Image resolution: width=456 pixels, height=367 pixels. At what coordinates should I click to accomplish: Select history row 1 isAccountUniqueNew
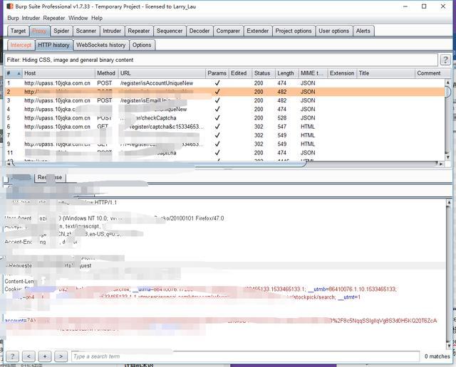[x=224, y=83]
